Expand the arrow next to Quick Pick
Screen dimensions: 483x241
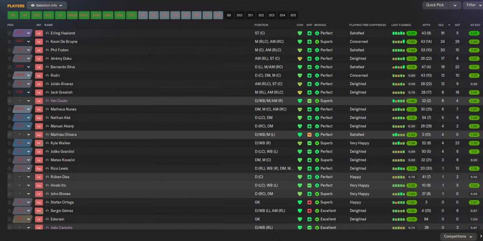[x=455, y=5]
